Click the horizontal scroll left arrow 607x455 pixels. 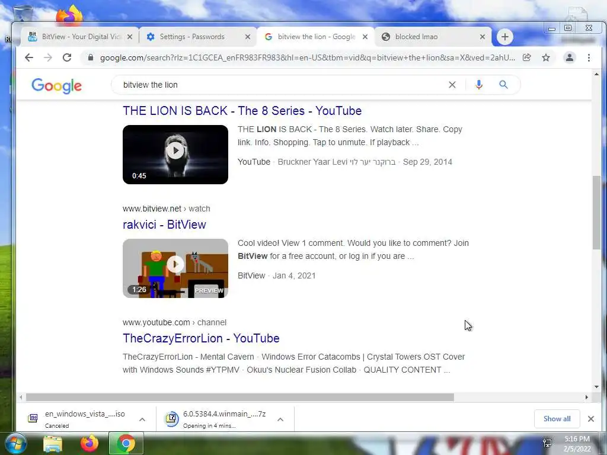click(x=21, y=398)
